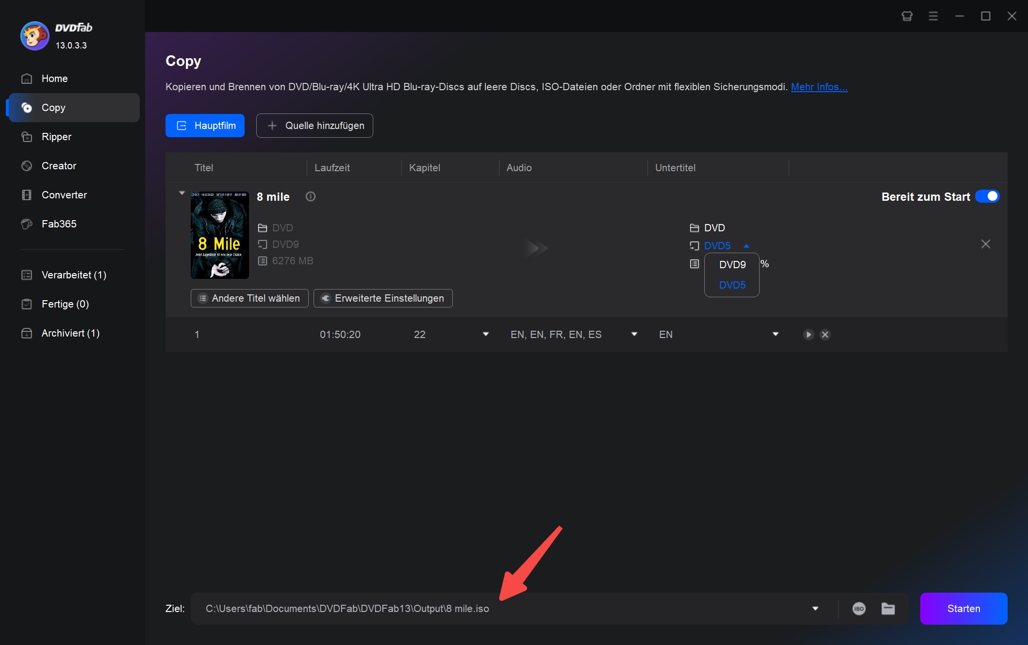The image size is (1028, 645).
Task: Open the Untertitel EN dropdown
Action: [776, 334]
